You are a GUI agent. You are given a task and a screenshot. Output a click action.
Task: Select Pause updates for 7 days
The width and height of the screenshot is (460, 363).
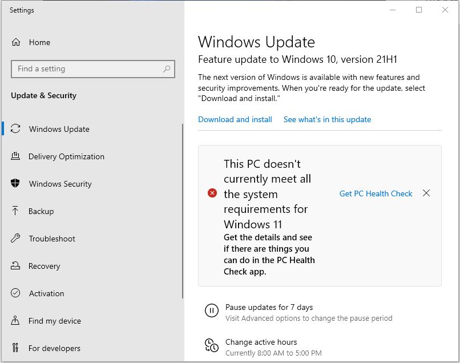click(269, 307)
